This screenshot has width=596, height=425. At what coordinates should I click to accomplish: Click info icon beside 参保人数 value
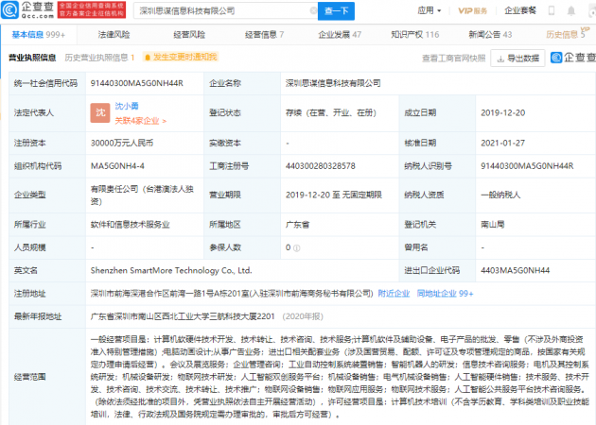coord(297,248)
